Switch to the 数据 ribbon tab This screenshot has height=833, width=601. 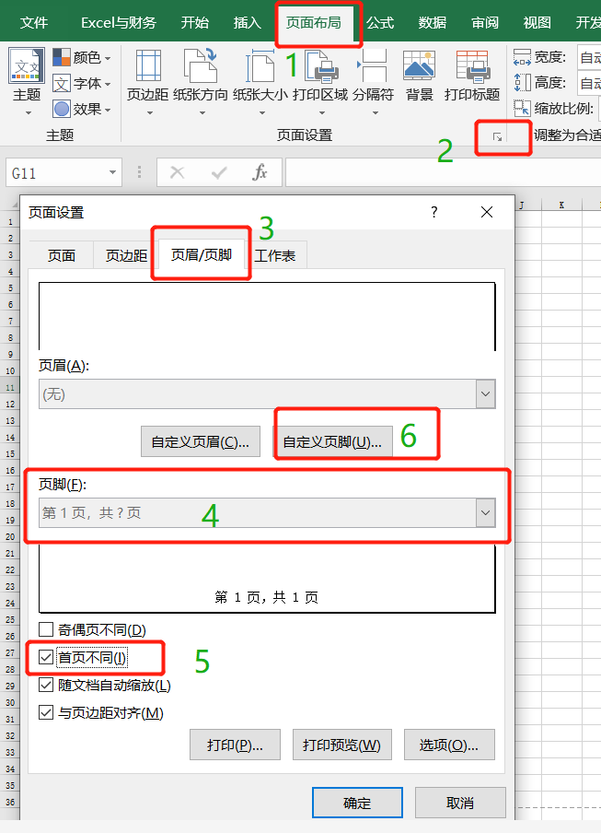[x=433, y=23]
